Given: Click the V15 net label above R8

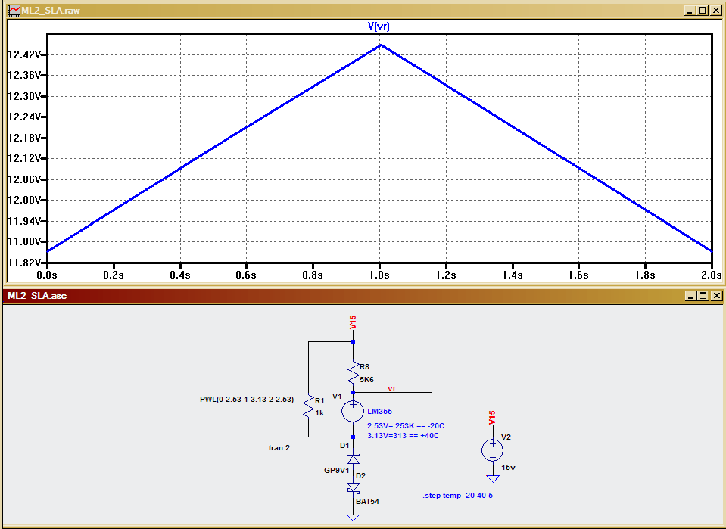Looking at the screenshot, I should [x=353, y=322].
